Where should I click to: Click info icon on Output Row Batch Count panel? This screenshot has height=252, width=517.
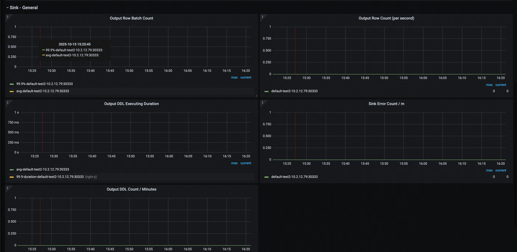click(8, 17)
